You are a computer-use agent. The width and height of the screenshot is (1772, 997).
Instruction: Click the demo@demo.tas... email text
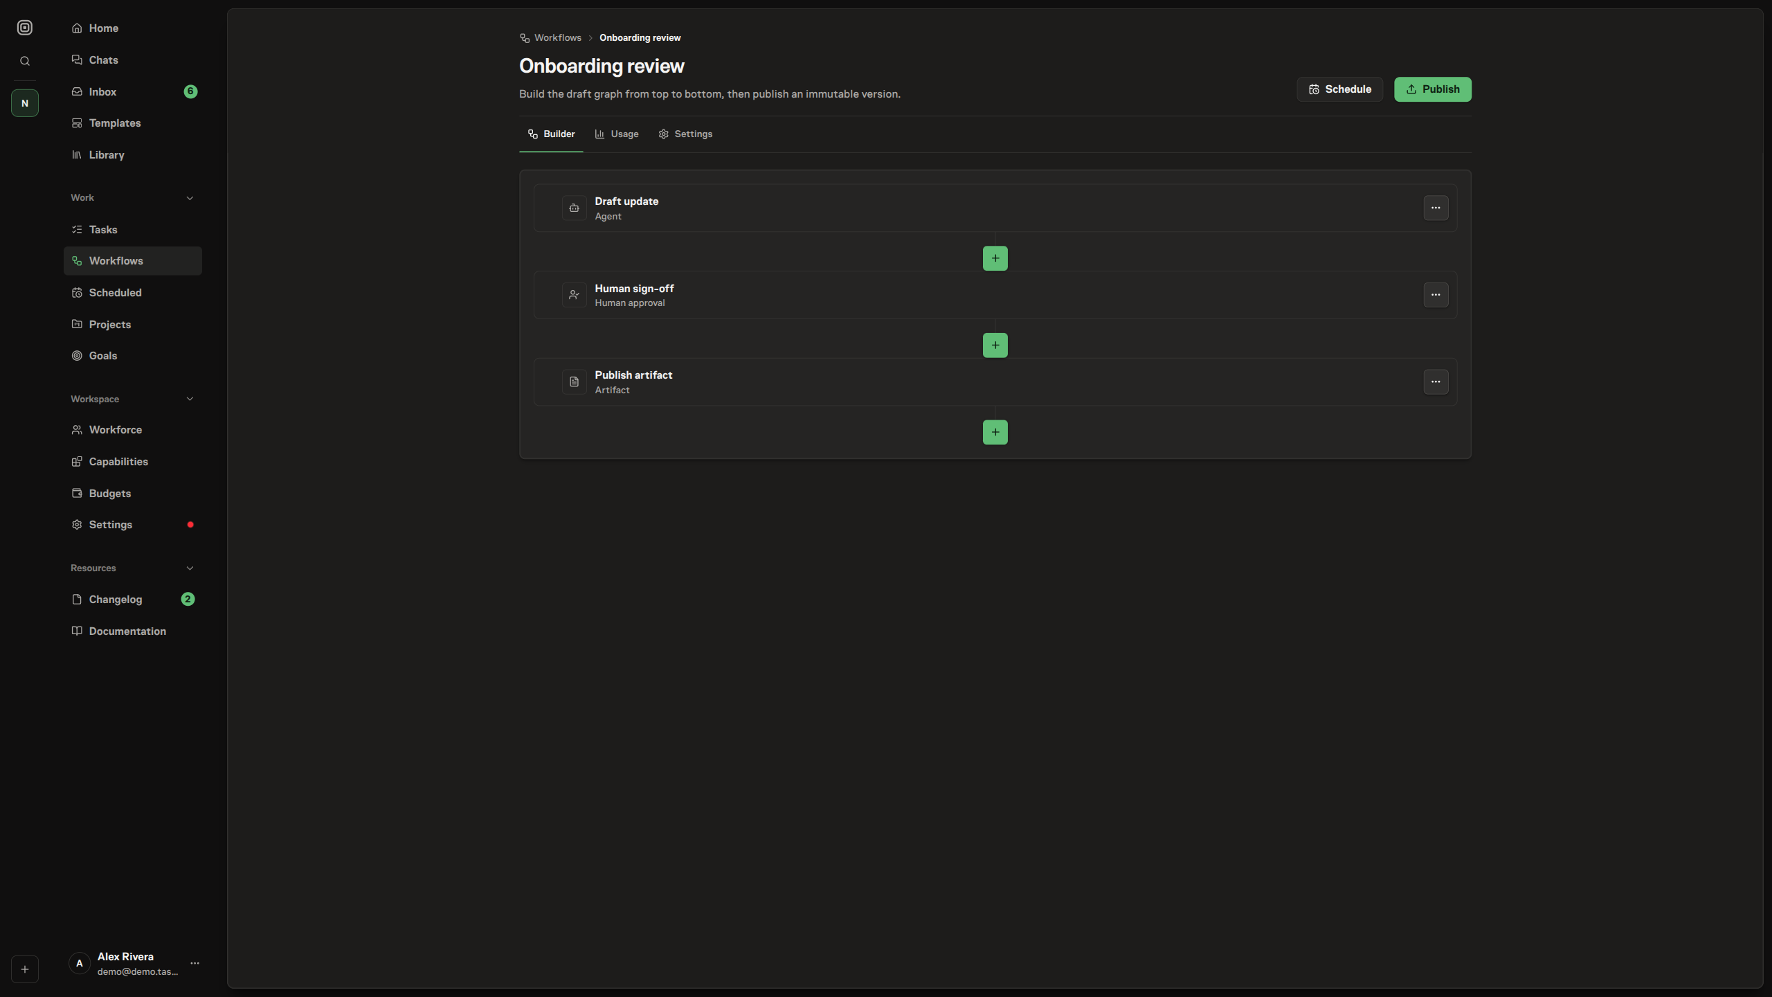coord(138,972)
